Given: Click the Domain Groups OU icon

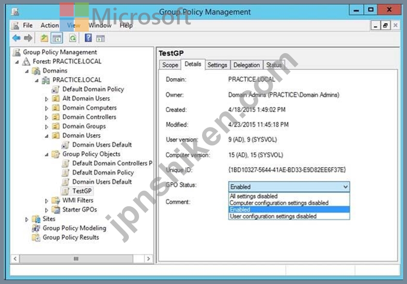Looking at the screenshot, I should click(56, 127).
